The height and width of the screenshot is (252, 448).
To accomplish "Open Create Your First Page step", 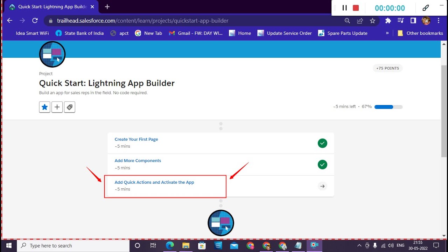I will tap(136, 139).
